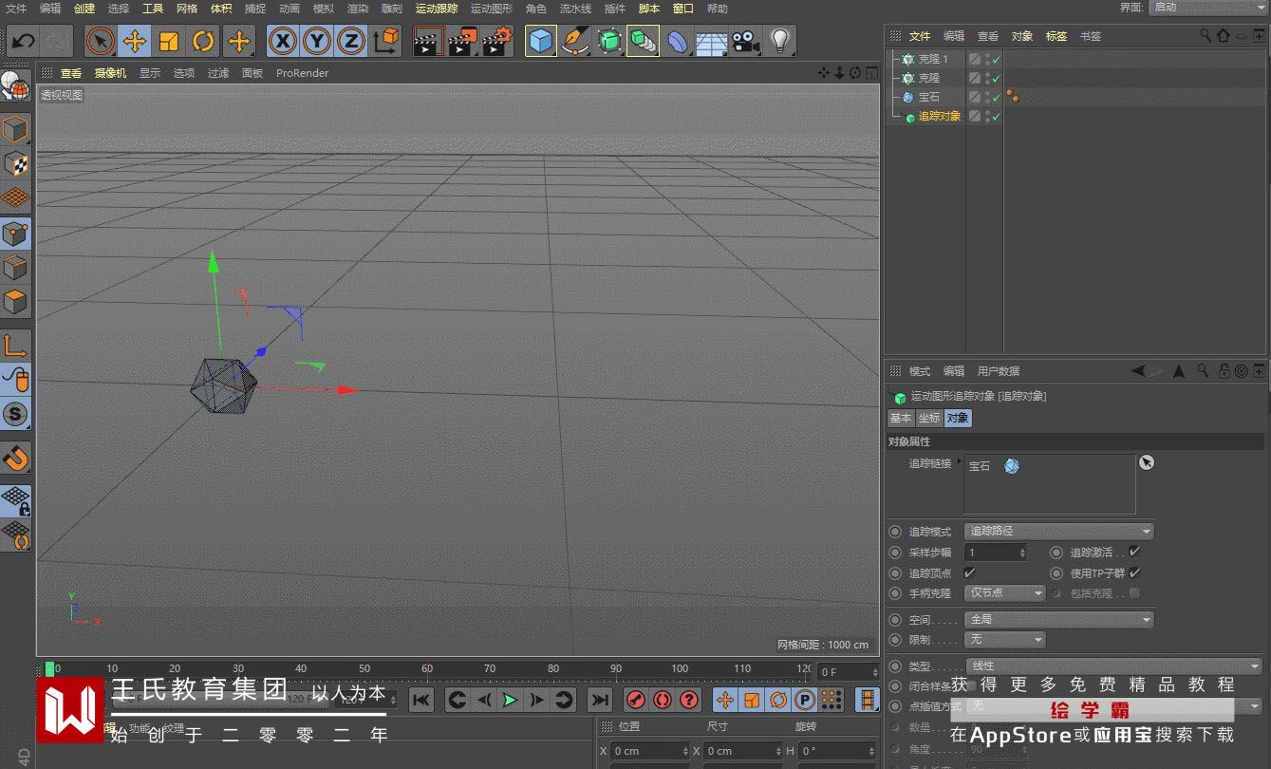This screenshot has width=1271, height=769.
Task: Open the 追踪模式 dropdown showing 追踪路径
Action: point(1059,532)
